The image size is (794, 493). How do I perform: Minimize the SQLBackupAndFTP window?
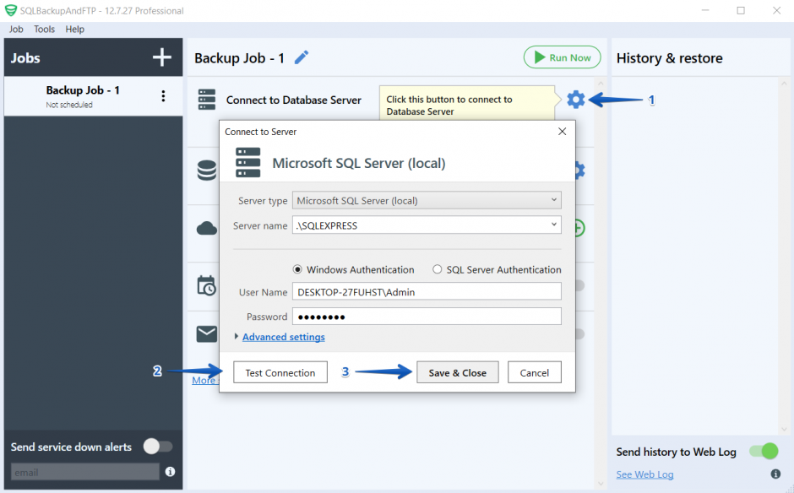coord(704,11)
